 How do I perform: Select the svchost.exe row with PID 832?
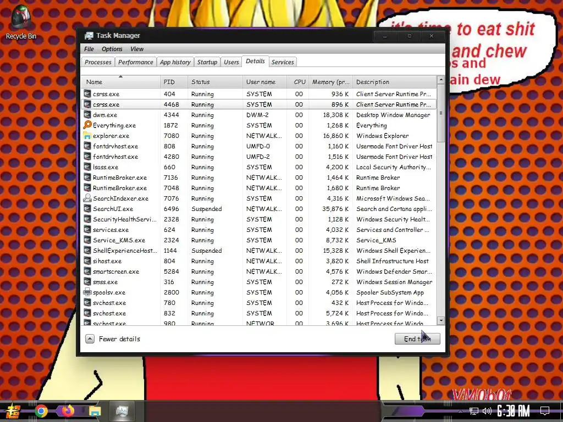[258, 313]
